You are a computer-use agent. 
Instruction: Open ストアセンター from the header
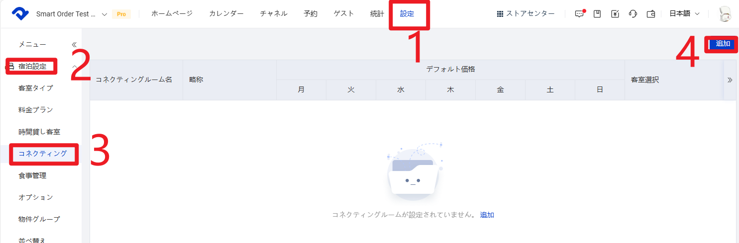point(526,14)
